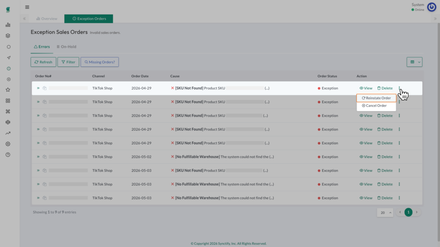Open the settings gear sidebar icon

[8, 144]
